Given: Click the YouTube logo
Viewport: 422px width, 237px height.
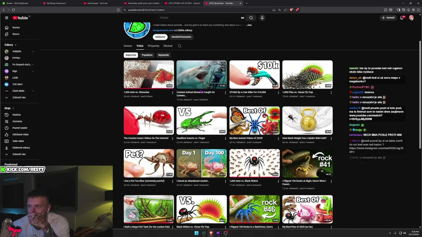Looking at the screenshot, I should click(20, 18).
